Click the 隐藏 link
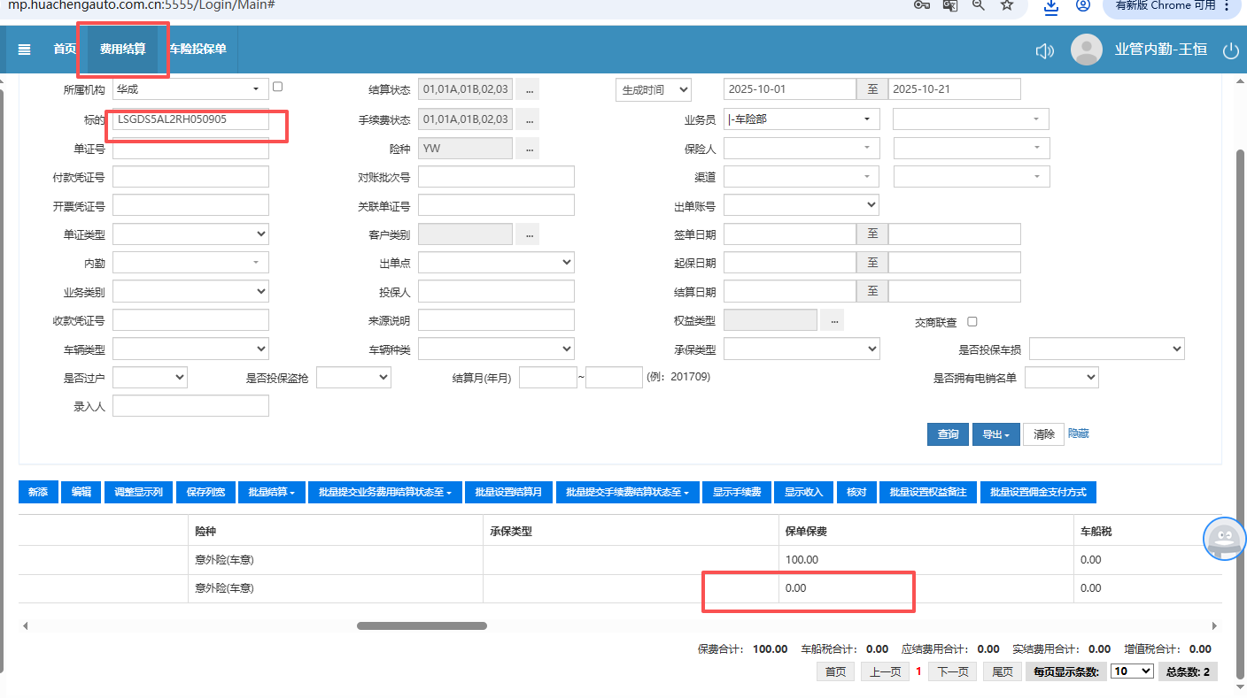 (1079, 433)
